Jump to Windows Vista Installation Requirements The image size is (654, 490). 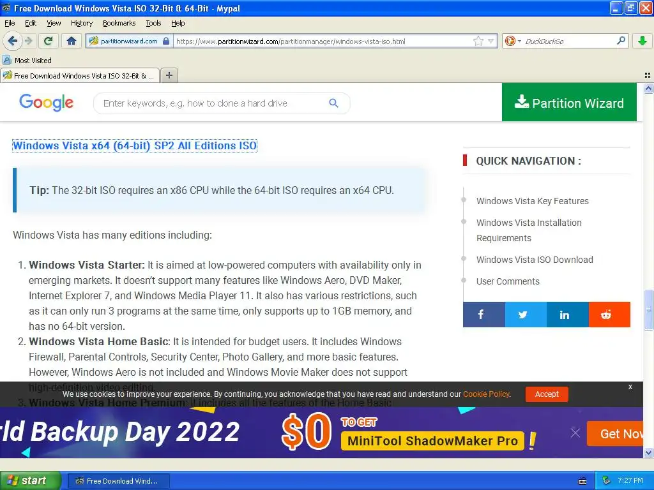coord(529,230)
